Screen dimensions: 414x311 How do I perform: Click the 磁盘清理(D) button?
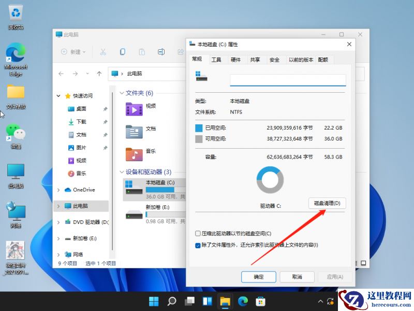tap(327, 203)
